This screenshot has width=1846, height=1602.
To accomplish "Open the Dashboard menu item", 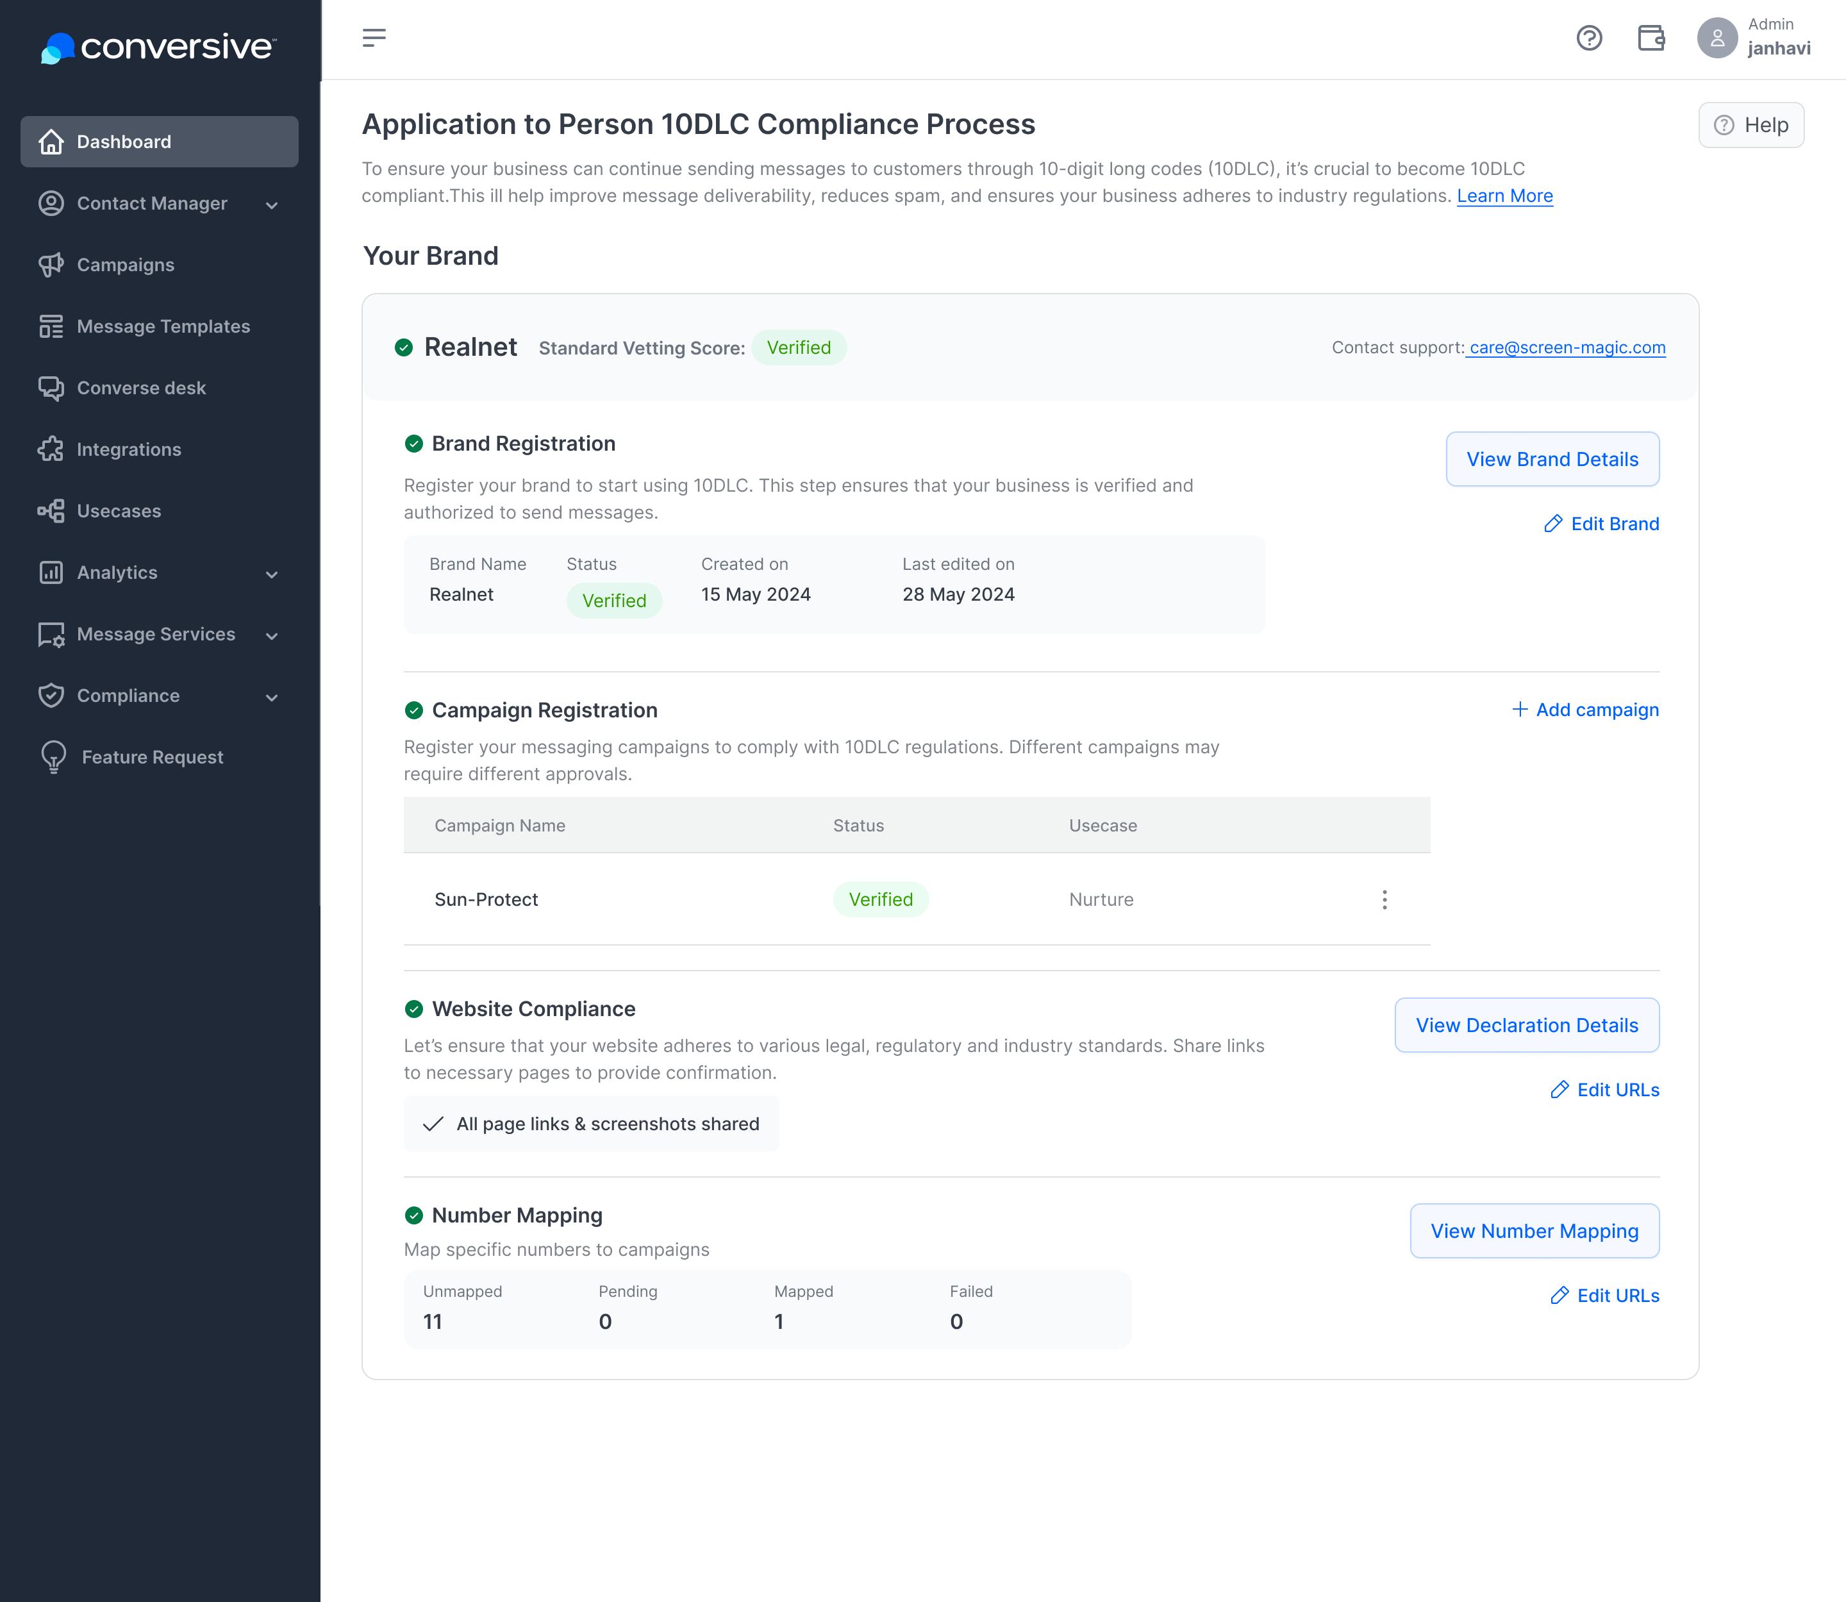I will [159, 141].
